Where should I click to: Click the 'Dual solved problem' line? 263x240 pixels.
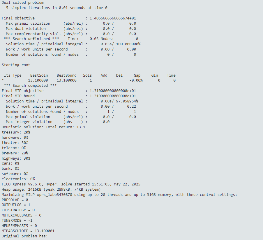coord(22,2)
